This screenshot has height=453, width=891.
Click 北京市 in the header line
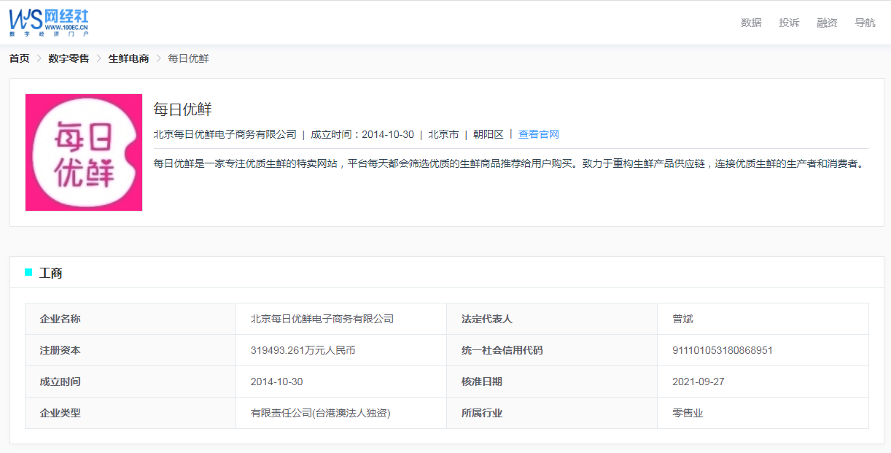tap(443, 134)
